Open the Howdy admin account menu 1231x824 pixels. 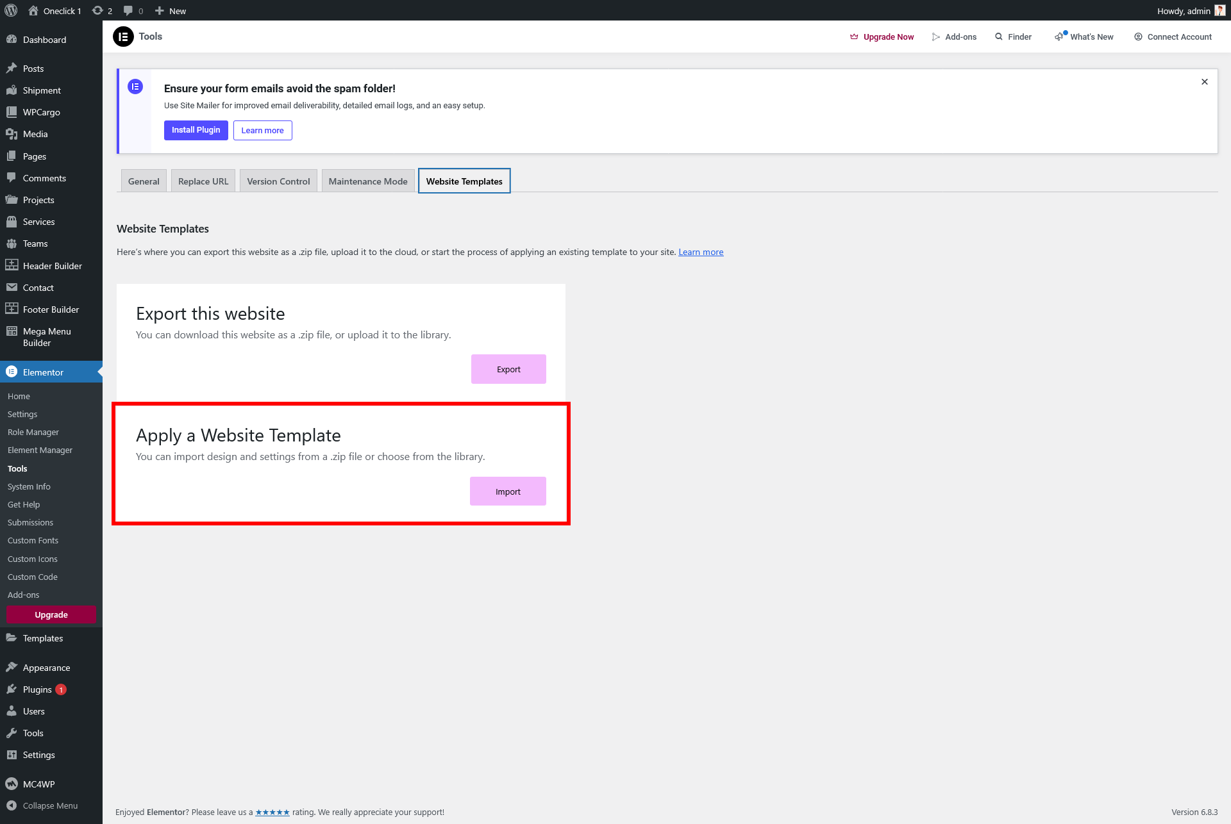[x=1190, y=11]
